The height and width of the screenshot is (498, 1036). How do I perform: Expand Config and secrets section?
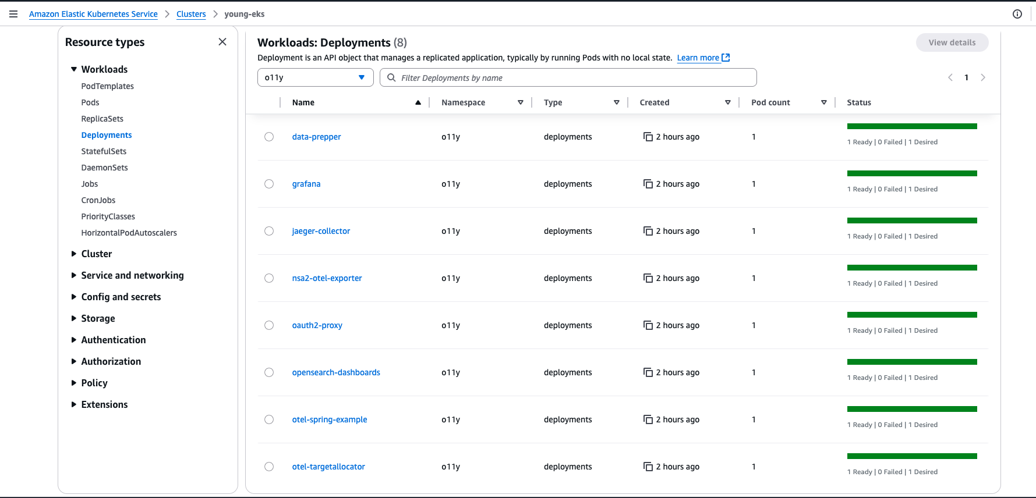click(x=74, y=297)
